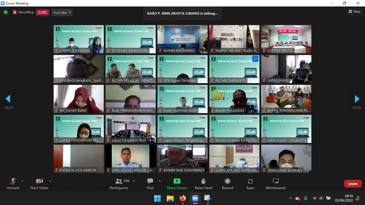
Task: Expand the Participants options arrow
Action: coord(134,181)
